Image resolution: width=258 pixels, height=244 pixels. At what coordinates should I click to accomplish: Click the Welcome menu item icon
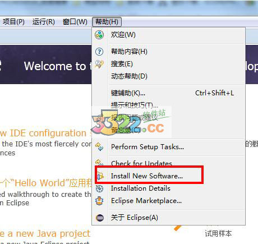click(x=99, y=35)
